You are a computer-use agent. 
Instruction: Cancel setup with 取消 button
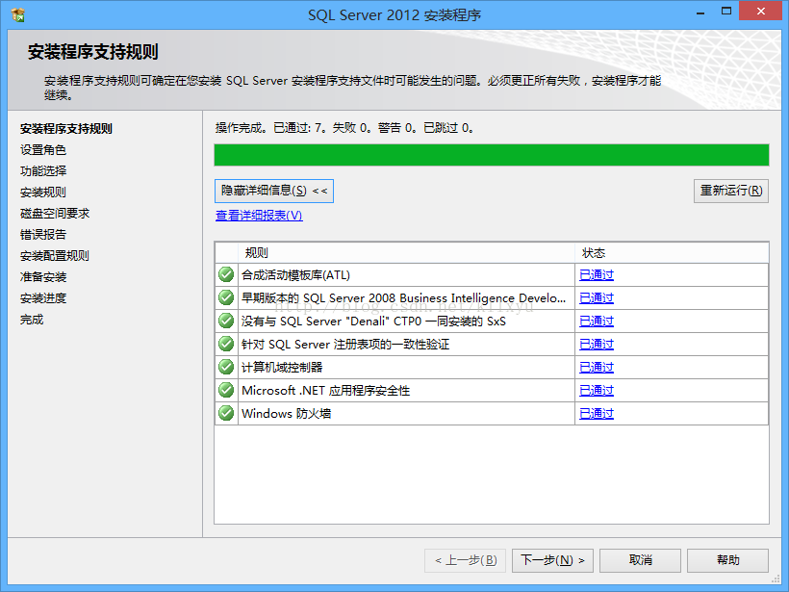click(640, 560)
